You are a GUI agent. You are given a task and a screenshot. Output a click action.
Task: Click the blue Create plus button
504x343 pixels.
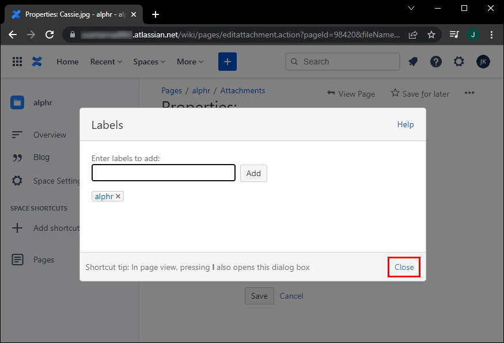(228, 62)
